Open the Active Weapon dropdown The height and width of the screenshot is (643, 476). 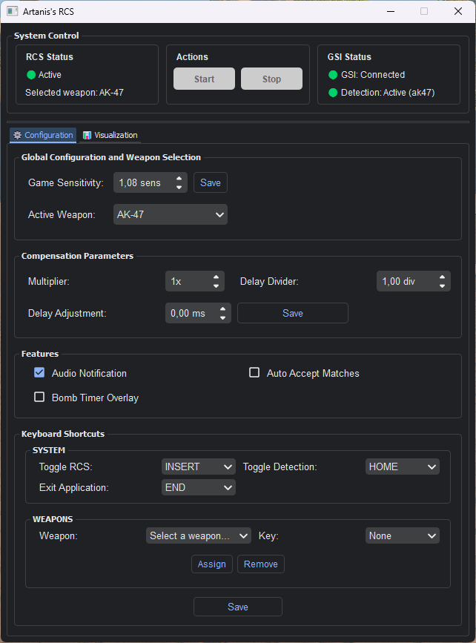tap(170, 214)
